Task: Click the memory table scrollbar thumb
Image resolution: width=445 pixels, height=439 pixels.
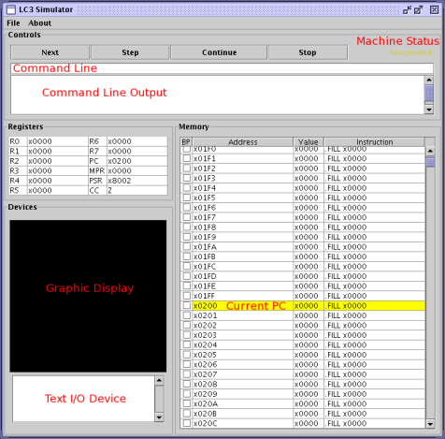Action: (x=430, y=162)
